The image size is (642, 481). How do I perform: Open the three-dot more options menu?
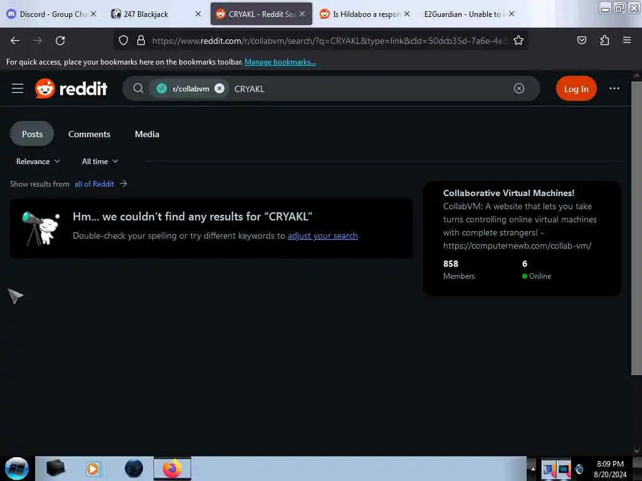pyautogui.click(x=614, y=88)
